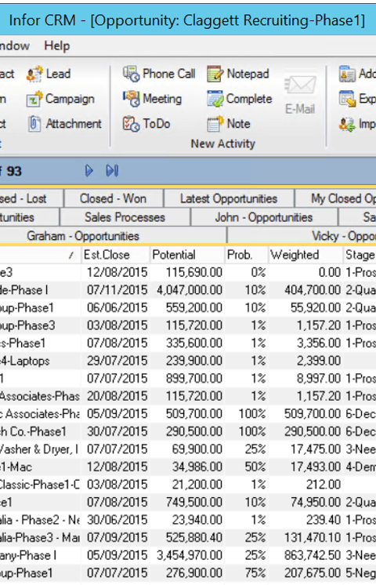The image size is (376, 585).
Task: Select the 525,880.40 potential cell
Action: (187, 538)
